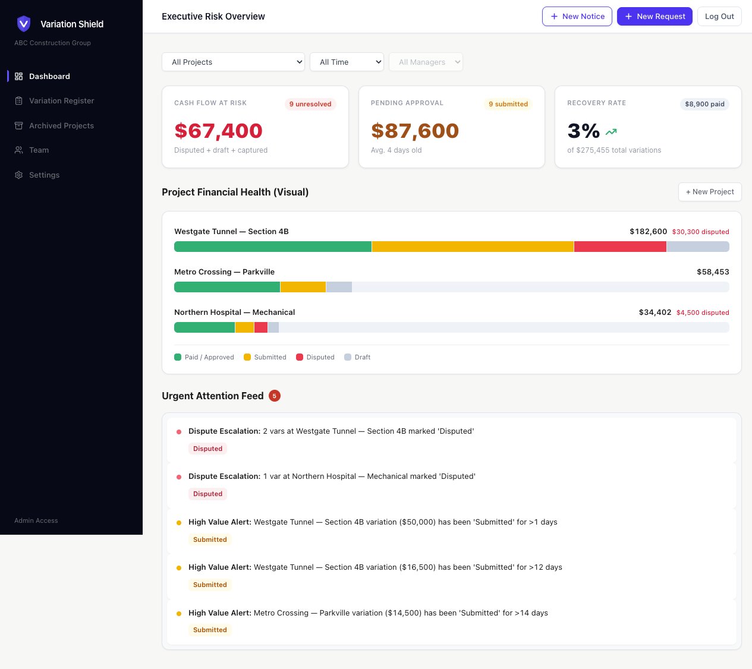Click the Variation Shield logo icon

(24, 24)
